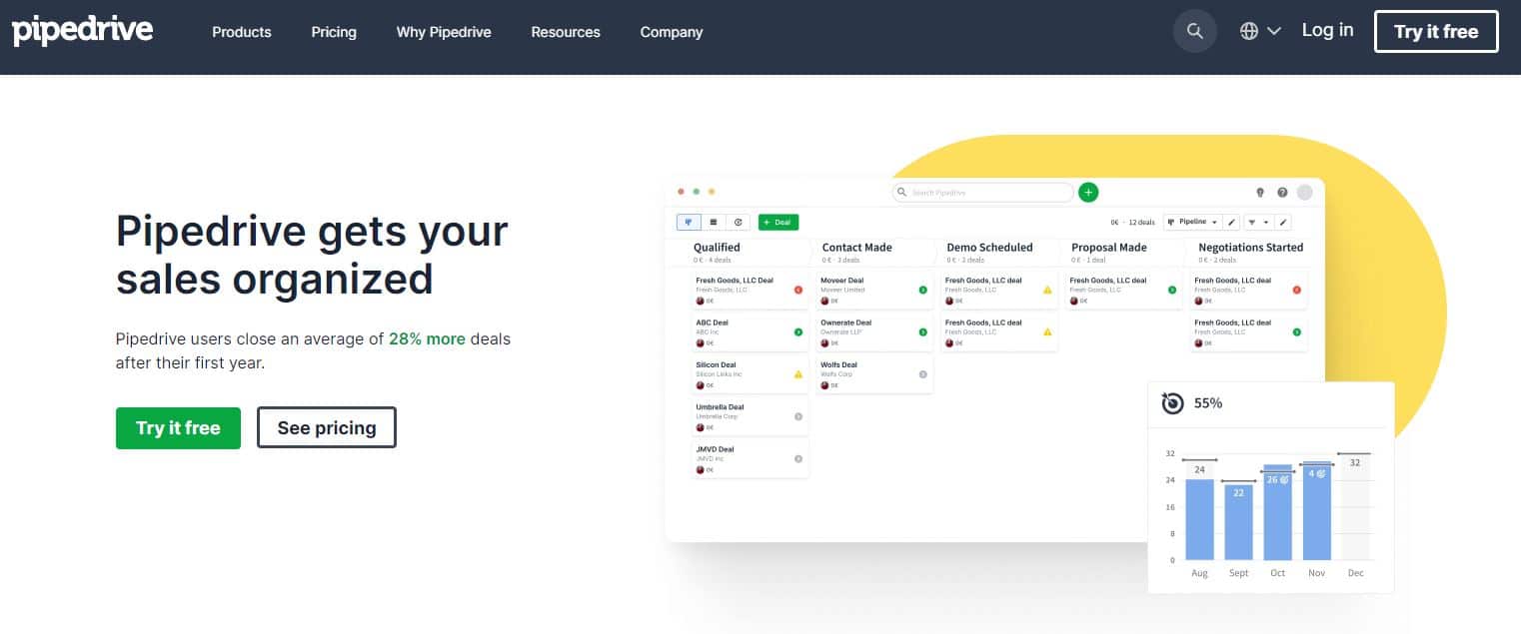Switch to list view icon
This screenshot has height=634, width=1521.
point(714,222)
